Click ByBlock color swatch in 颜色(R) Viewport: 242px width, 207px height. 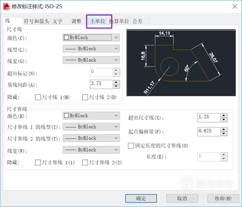[66, 116]
